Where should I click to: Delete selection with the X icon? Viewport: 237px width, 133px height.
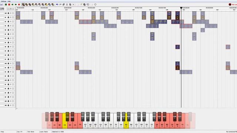(73, 4)
